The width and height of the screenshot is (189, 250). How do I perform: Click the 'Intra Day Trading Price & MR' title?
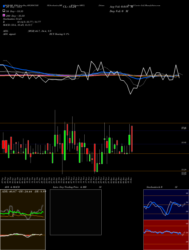tap(70, 187)
